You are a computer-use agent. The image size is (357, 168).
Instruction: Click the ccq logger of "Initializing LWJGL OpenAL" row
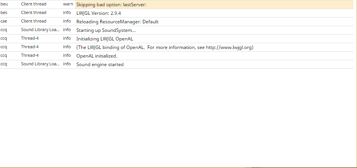pyautogui.click(x=4, y=38)
